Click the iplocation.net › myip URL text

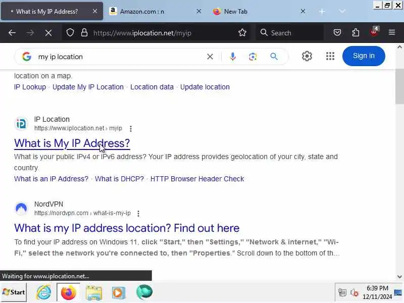78,128
